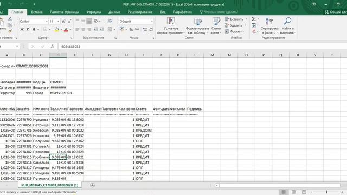This screenshot has width=347, height=195.
Task: Open the Calibri font name dropdown
Action: coord(47,21)
